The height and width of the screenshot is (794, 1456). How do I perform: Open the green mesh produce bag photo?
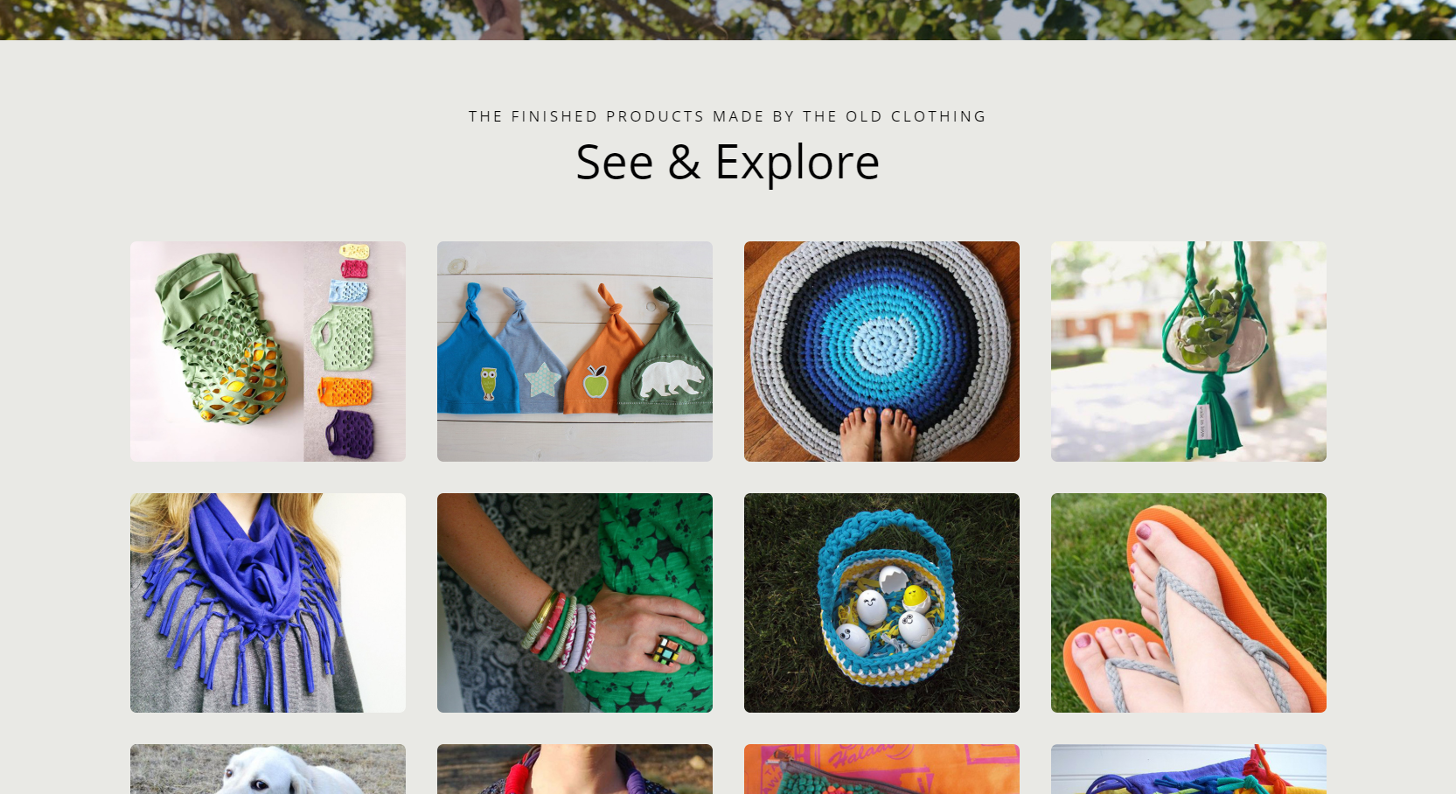[268, 352]
